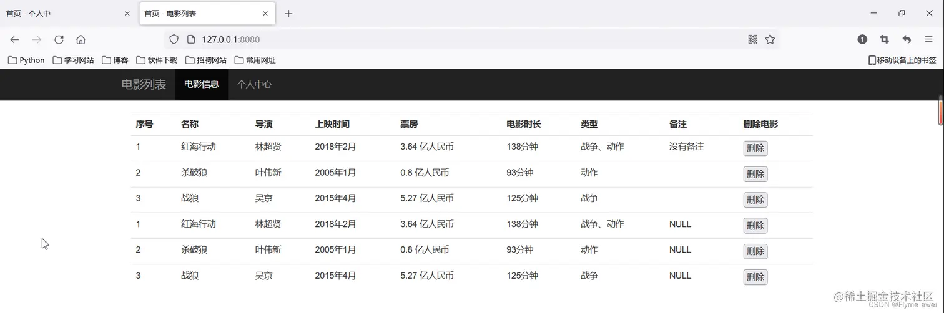Delete 战狼 row with NULL remark

pos(755,277)
